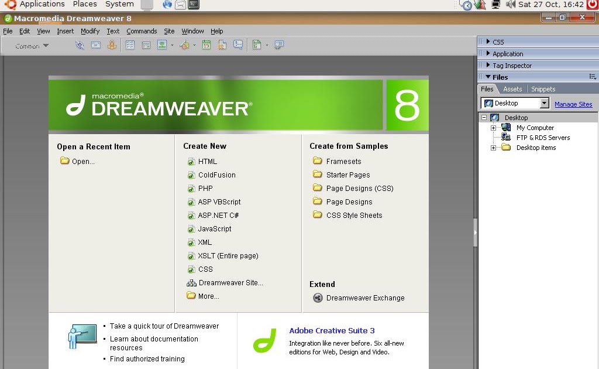Click the network monitor tray icon
Image resolution: width=599 pixels, height=369 pixels.
(496, 5)
